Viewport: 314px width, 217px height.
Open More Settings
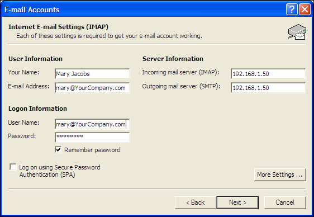pyautogui.click(x=280, y=174)
